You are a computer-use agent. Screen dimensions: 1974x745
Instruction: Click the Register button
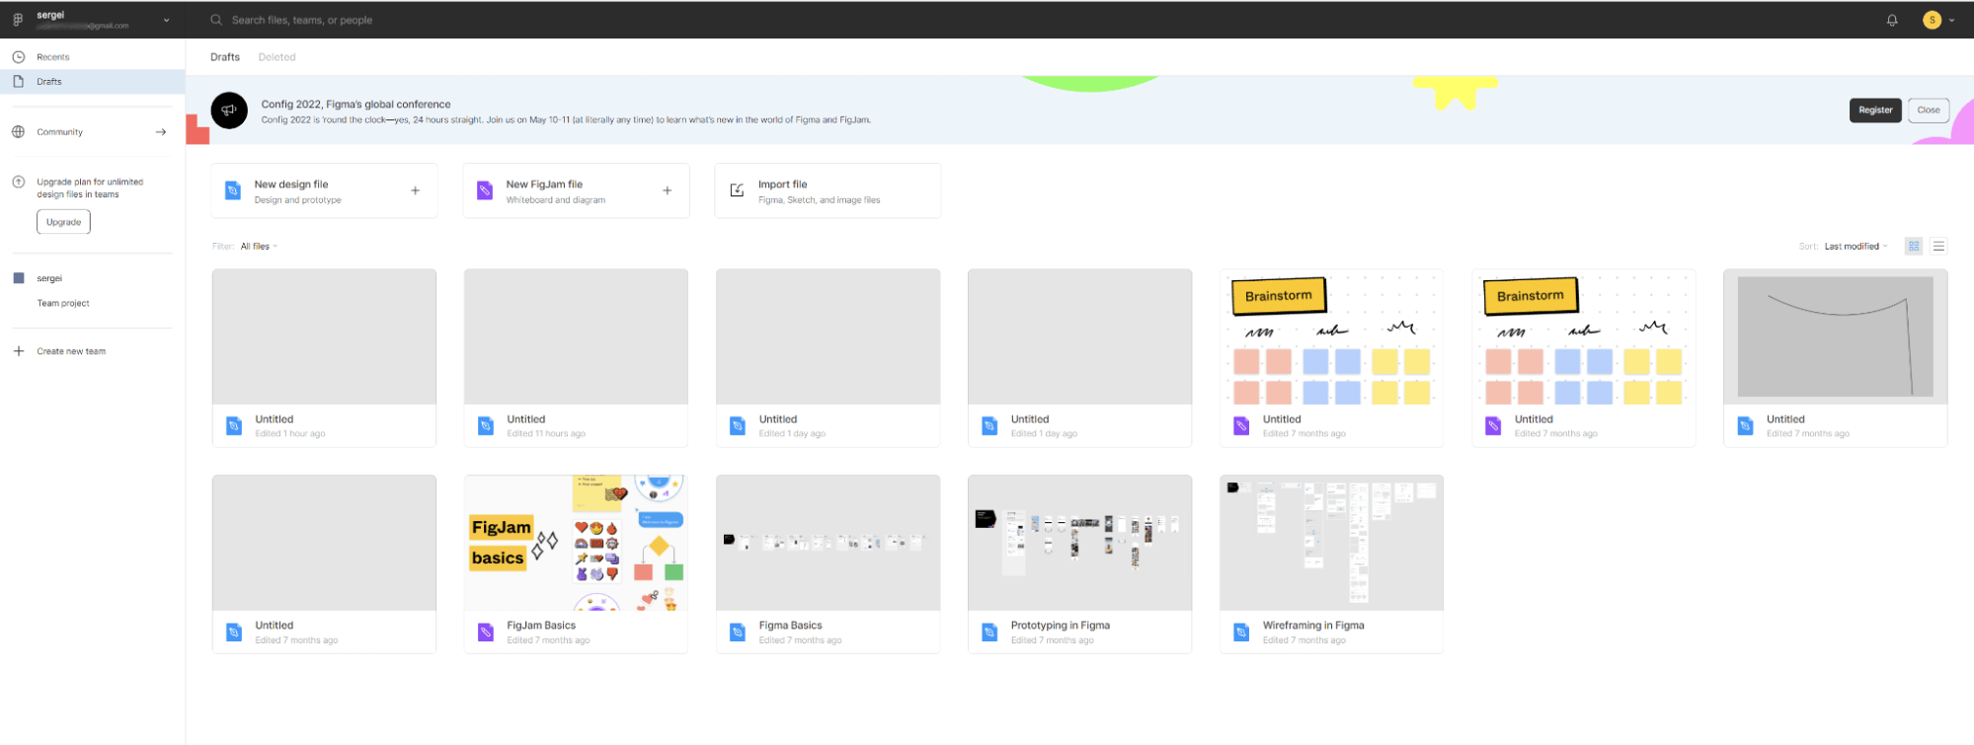[x=1875, y=111]
